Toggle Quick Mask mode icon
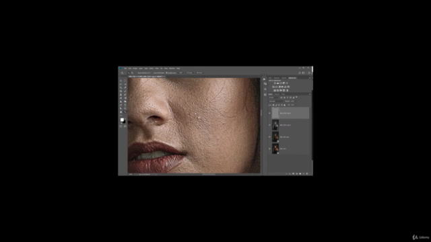This screenshot has height=242, width=431. click(x=121, y=126)
